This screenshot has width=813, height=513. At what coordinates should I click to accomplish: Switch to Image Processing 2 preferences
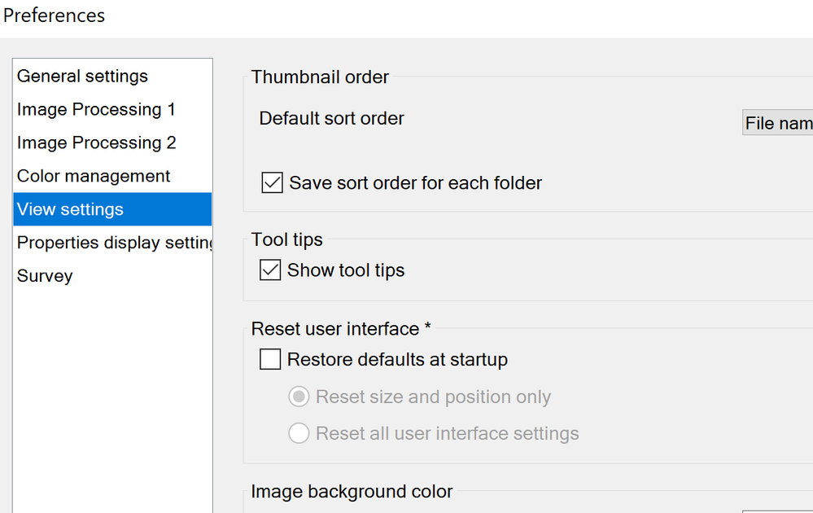pos(96,143)
